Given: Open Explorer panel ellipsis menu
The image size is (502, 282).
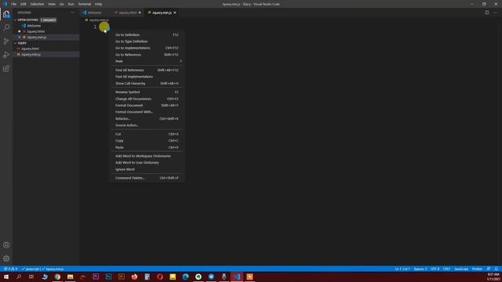Looking at the screenshot, I should pos(72,13).
